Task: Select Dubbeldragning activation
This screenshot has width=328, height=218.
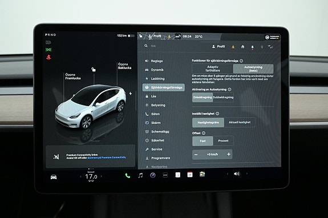Action: click(223, 97)
